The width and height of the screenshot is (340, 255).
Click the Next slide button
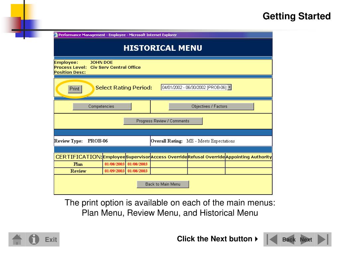pos(306,239)
